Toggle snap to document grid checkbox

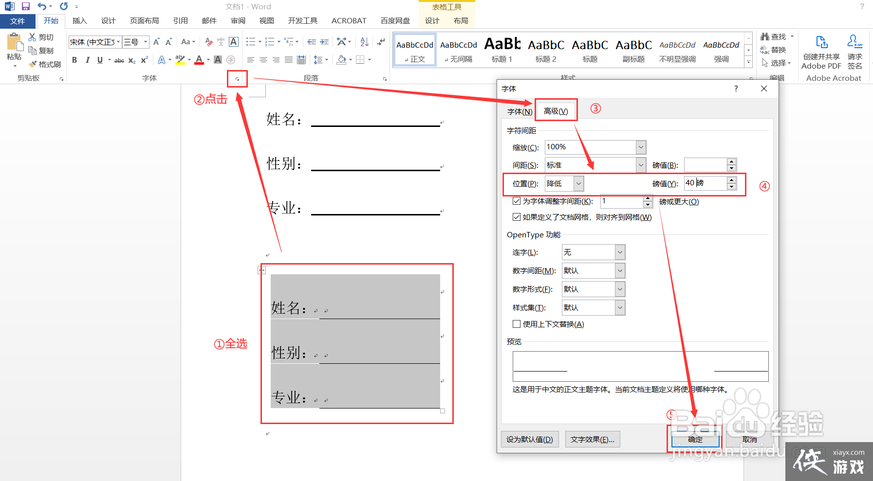point(517,217)
